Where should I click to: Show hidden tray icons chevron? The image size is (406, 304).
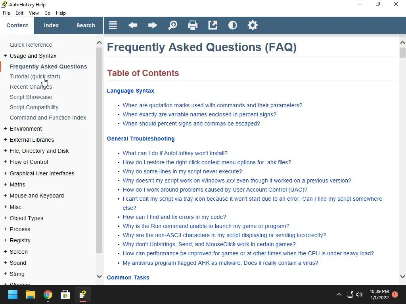[x=339, y=294]
